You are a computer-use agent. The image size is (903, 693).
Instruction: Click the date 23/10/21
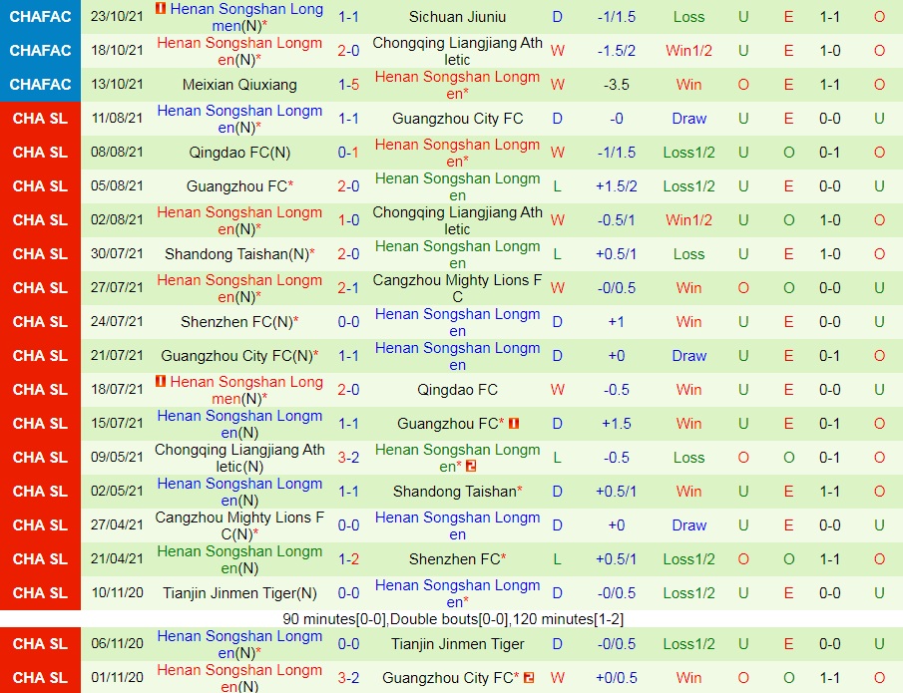tap(117, 16)
